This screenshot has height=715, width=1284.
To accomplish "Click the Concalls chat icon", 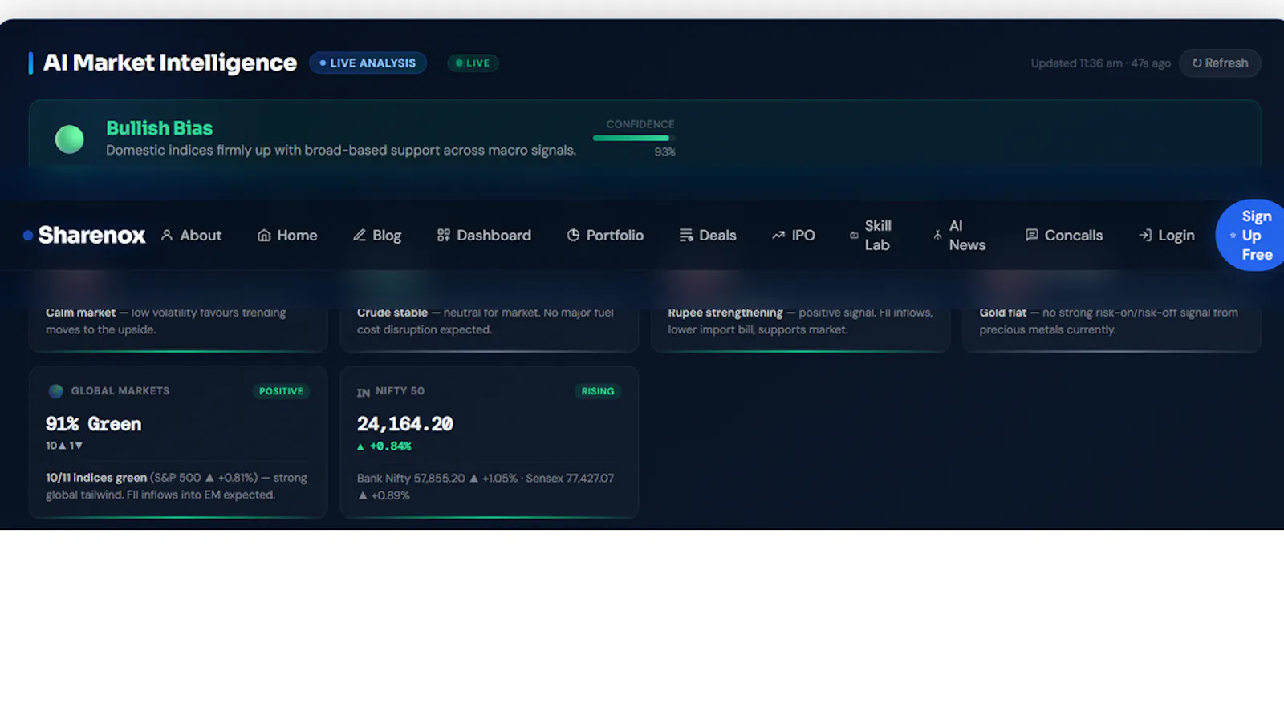I will pyautogui.click(x=1031, y=235).
